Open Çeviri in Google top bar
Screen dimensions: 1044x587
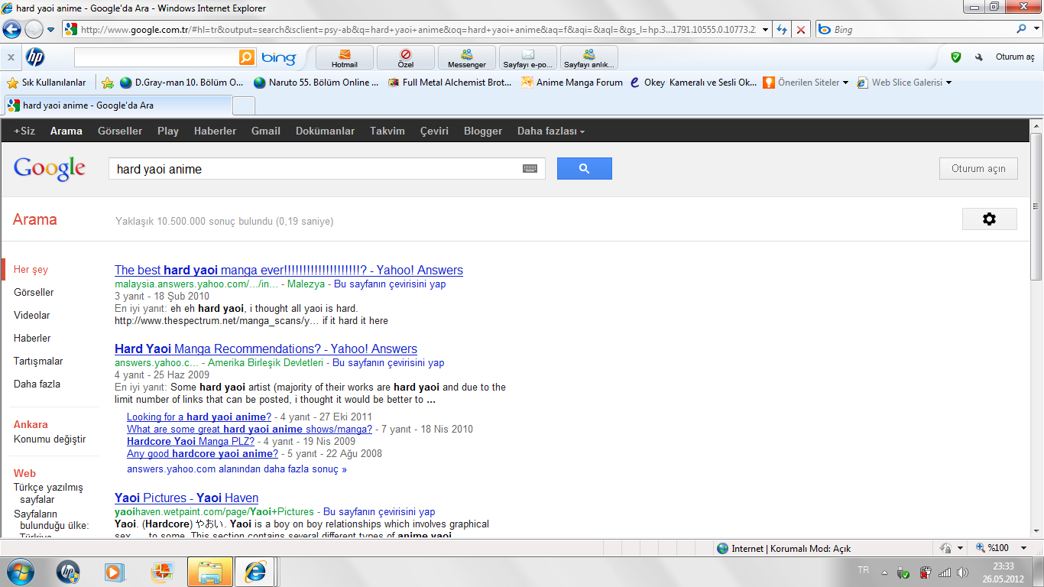[x=434, y=131]
